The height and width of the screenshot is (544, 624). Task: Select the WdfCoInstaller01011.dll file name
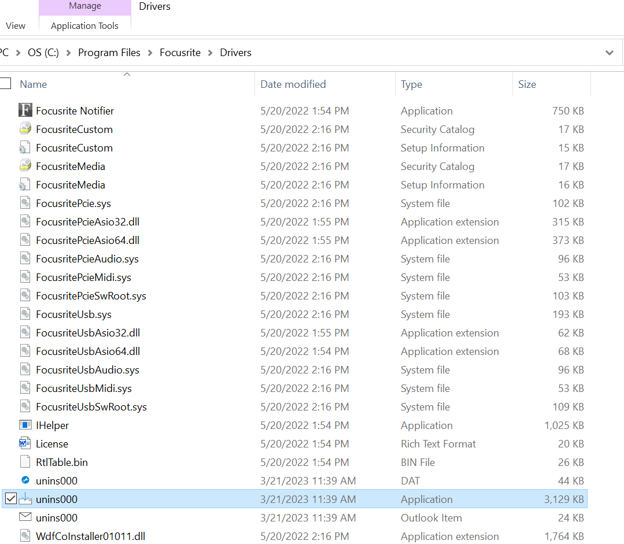[90, 536]
